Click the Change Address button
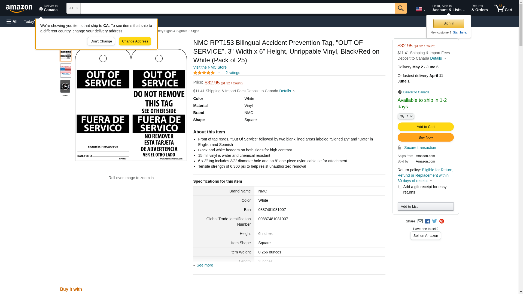Image resolution: width=523 pixels, height=294 pixels. [x=135, y=41]
